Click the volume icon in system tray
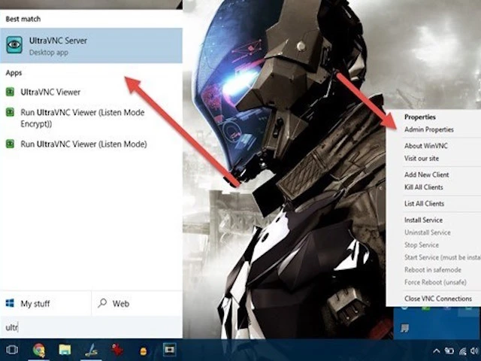 (473, 350)
